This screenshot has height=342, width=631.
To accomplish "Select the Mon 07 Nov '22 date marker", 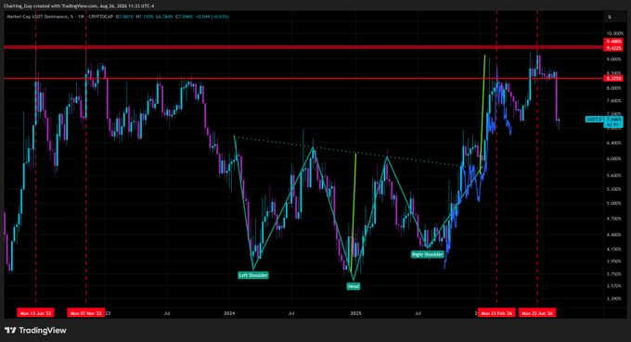I will [x=85, y=313].
